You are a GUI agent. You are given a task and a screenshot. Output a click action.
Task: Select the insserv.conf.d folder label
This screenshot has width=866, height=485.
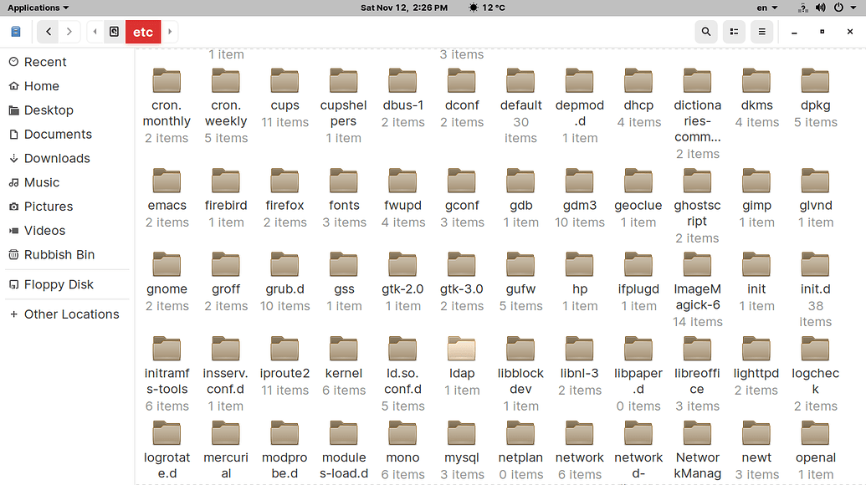(x=225, y=381)
